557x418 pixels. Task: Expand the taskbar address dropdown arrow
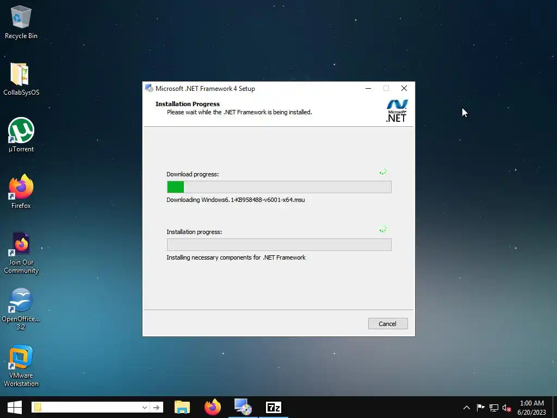[x=145, y=407]
